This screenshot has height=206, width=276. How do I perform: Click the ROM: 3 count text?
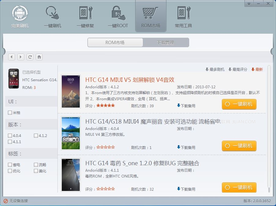click(x=29, y=88)
